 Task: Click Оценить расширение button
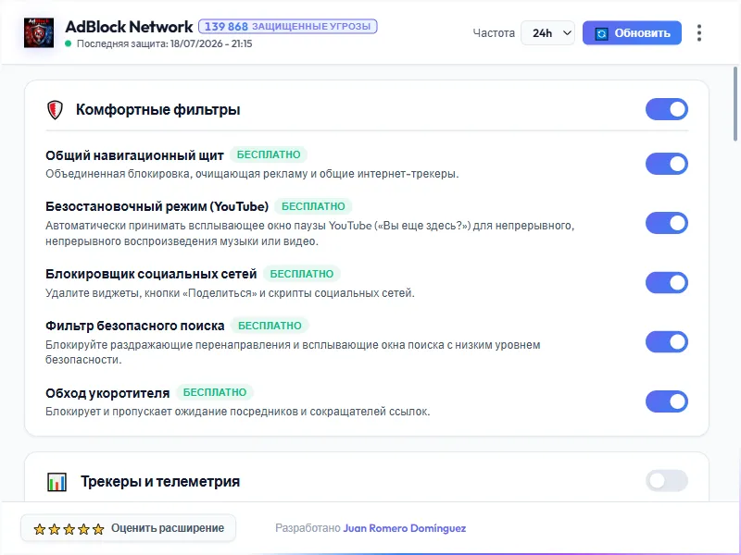click(128, 528)
